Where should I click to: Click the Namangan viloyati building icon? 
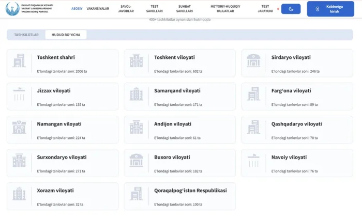point(19,128)
